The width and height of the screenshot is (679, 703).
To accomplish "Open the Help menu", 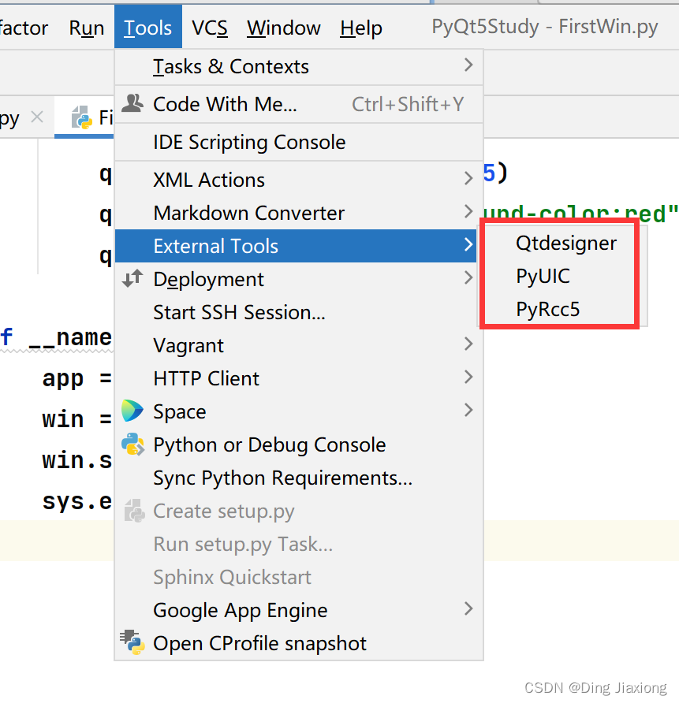I will click(x=361, y=28).
